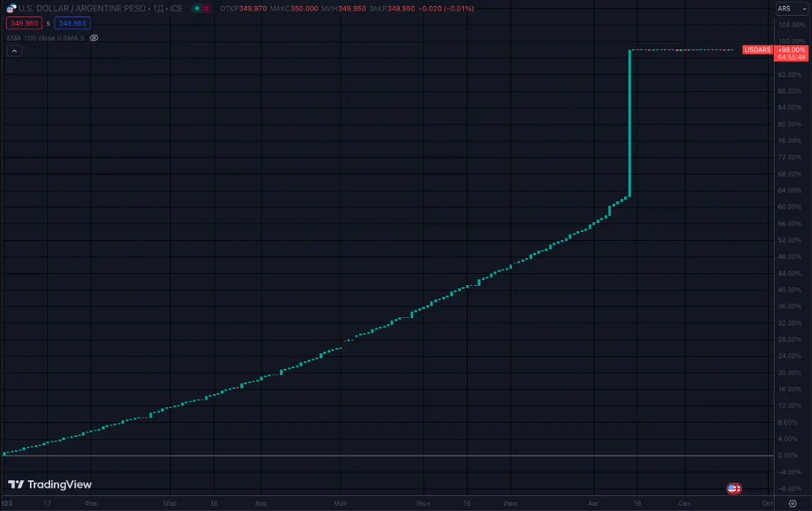Open the ARS currency dropdown
The height and width of the screenshot is (511, 812).
pos(793,8)
